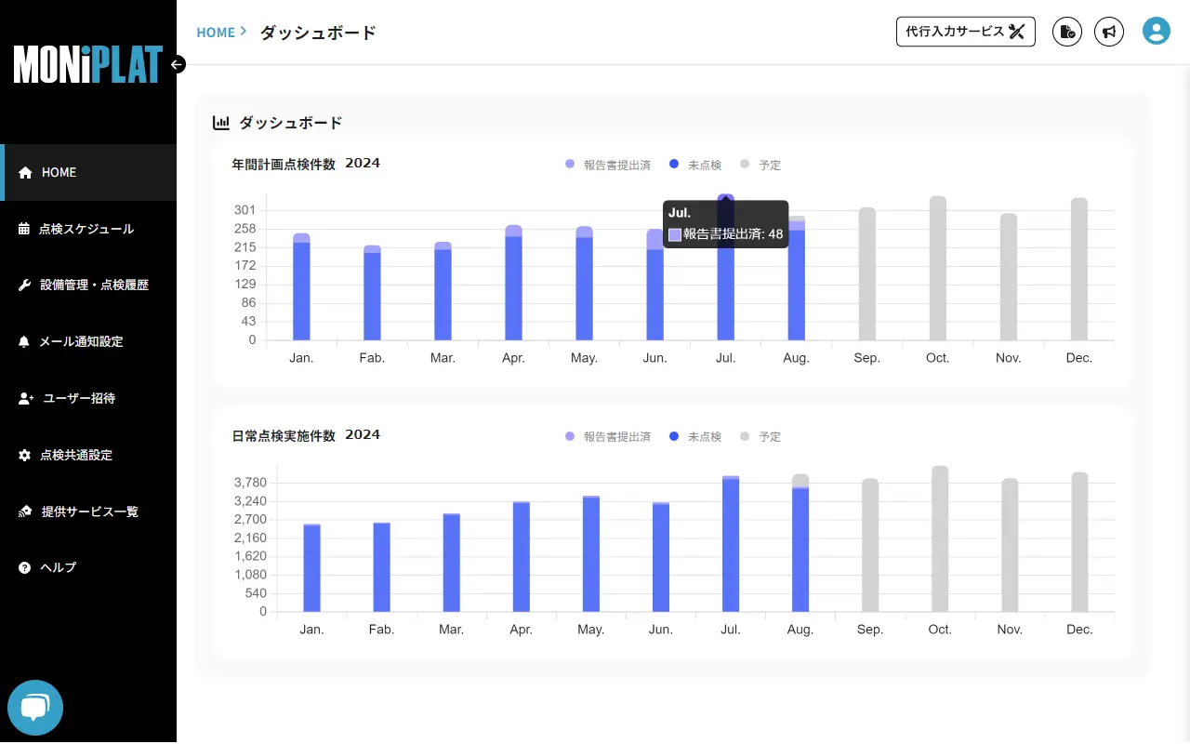Viewport: 1190px width, 744px height.
Task: Toggle 未点検 legend in annual chart
Action: [x=695, y=165]
